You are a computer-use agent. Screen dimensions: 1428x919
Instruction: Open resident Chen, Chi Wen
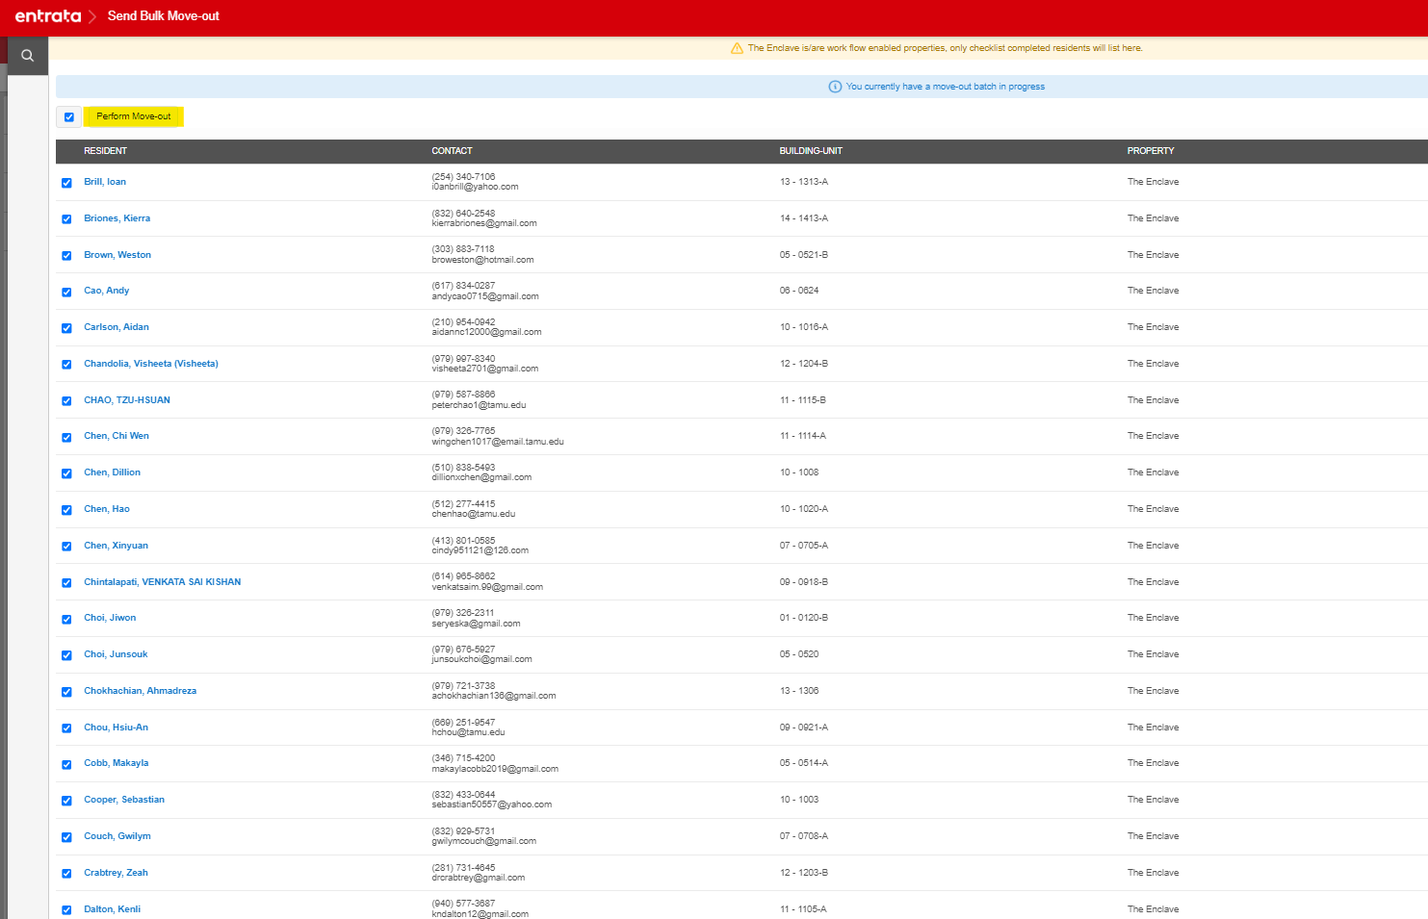(117, 436)
